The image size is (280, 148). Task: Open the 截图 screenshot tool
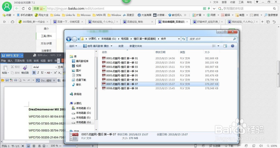(240, 15)
